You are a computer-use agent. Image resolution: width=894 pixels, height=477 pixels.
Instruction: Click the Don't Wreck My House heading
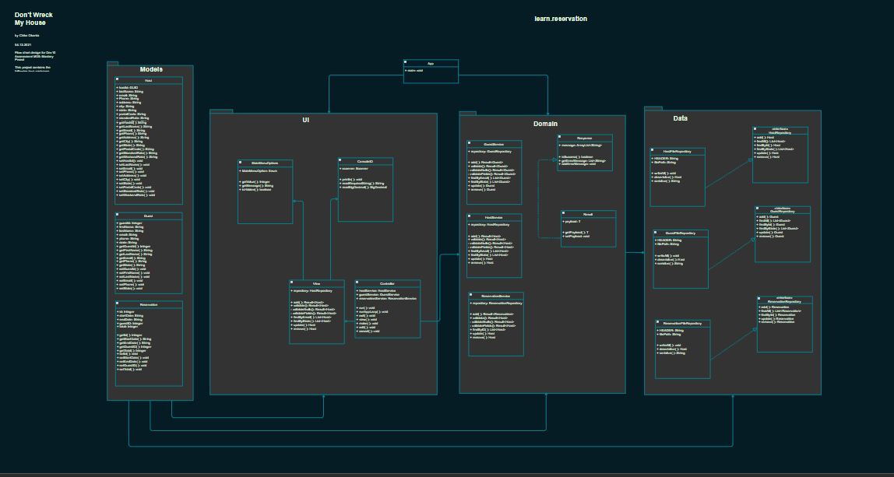(33, 19)
